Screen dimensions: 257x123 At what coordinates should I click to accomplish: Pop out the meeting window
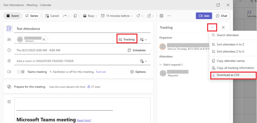pyautogui.click(x=218, y=5)
